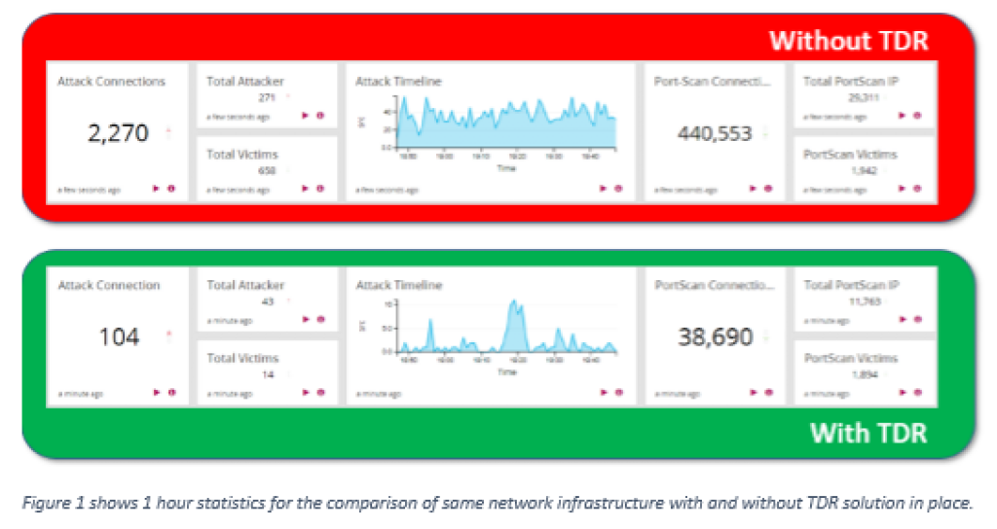The width and height of the screenshot is (997, 529).
Task: Click info icon on Attack Connections widget, Without TDR
Action: point(171,189)
